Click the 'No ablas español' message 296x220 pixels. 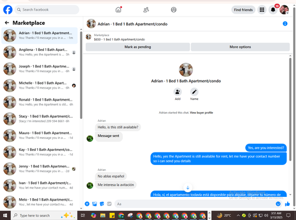coord(111,176)
